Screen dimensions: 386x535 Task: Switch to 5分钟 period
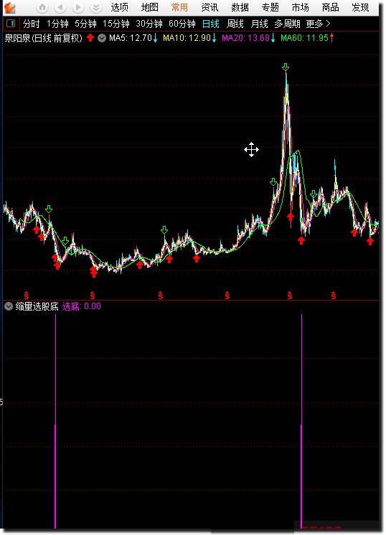tap(85, 24)
